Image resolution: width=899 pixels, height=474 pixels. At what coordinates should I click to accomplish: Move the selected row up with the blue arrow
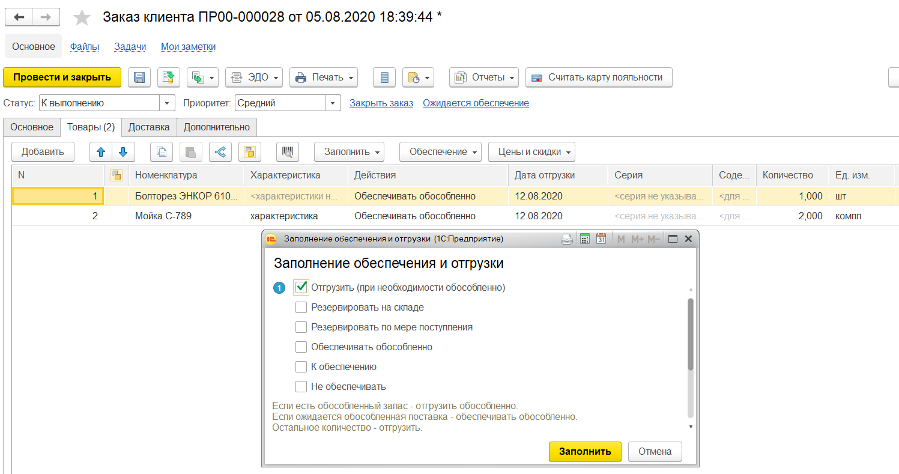(101, 152)
